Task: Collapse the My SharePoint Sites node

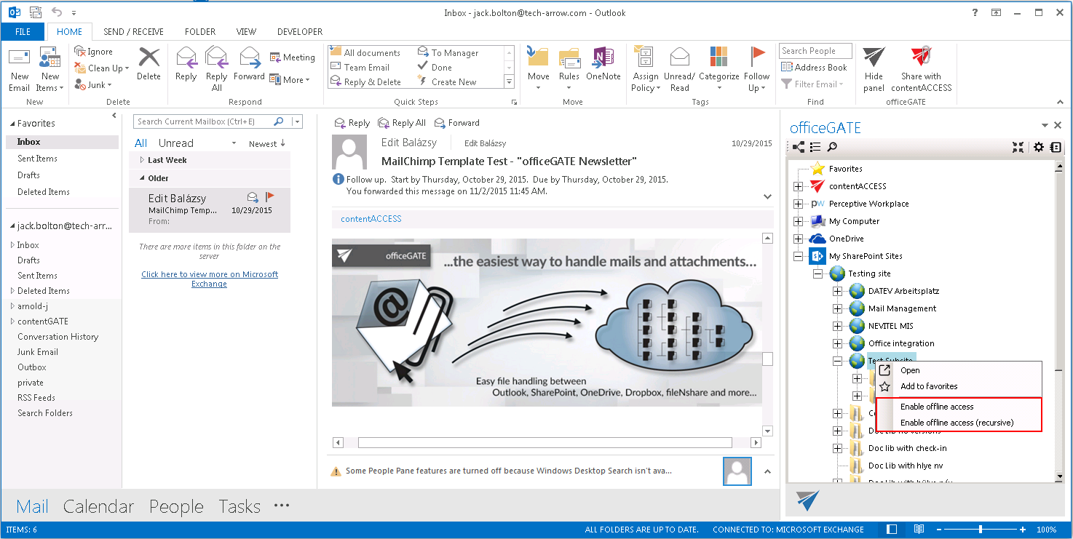Action: 799,256
